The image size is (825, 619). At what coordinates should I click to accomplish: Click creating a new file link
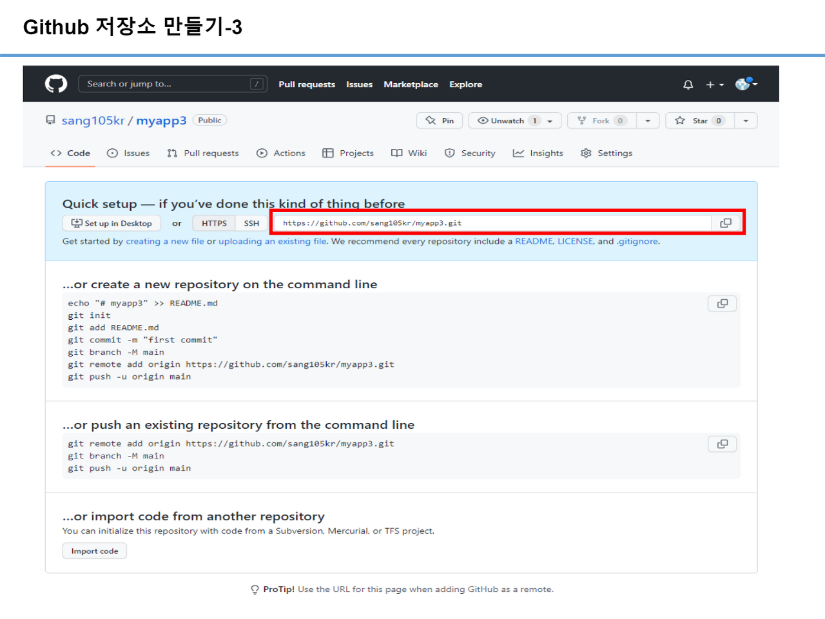(165, 241)
